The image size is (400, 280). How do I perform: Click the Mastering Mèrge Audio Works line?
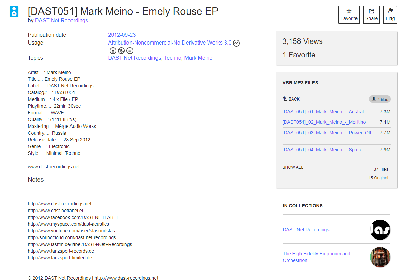click(62, 126)
